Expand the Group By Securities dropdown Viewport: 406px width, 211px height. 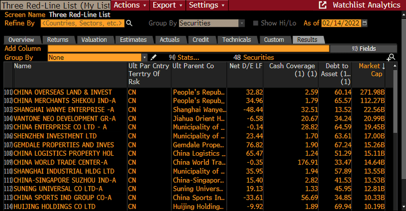tap(242, 23)
